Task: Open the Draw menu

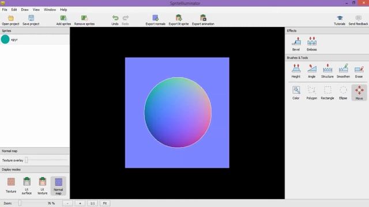Action: point(25,10)
